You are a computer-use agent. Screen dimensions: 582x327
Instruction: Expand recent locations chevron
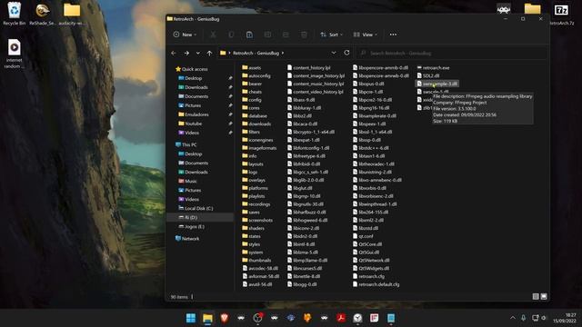point(198,53)
